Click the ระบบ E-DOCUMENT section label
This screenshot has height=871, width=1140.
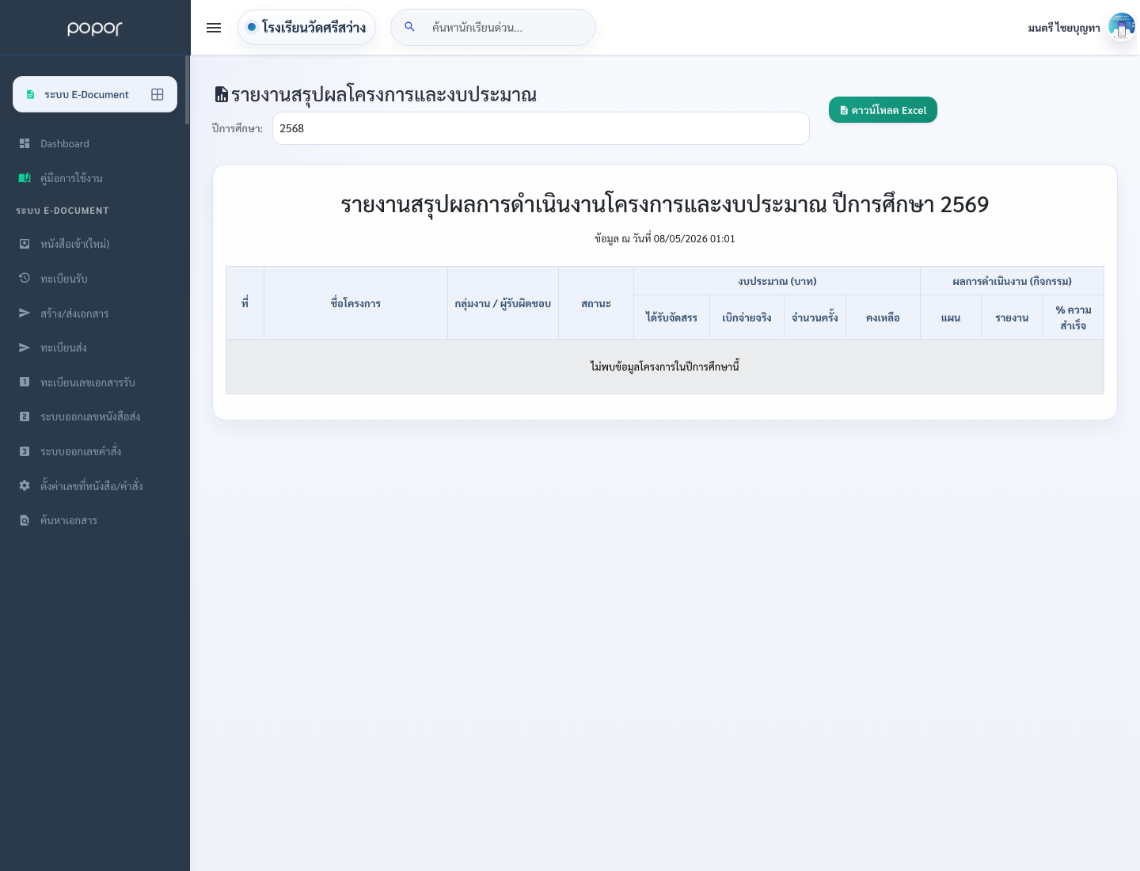click(63, 211)
